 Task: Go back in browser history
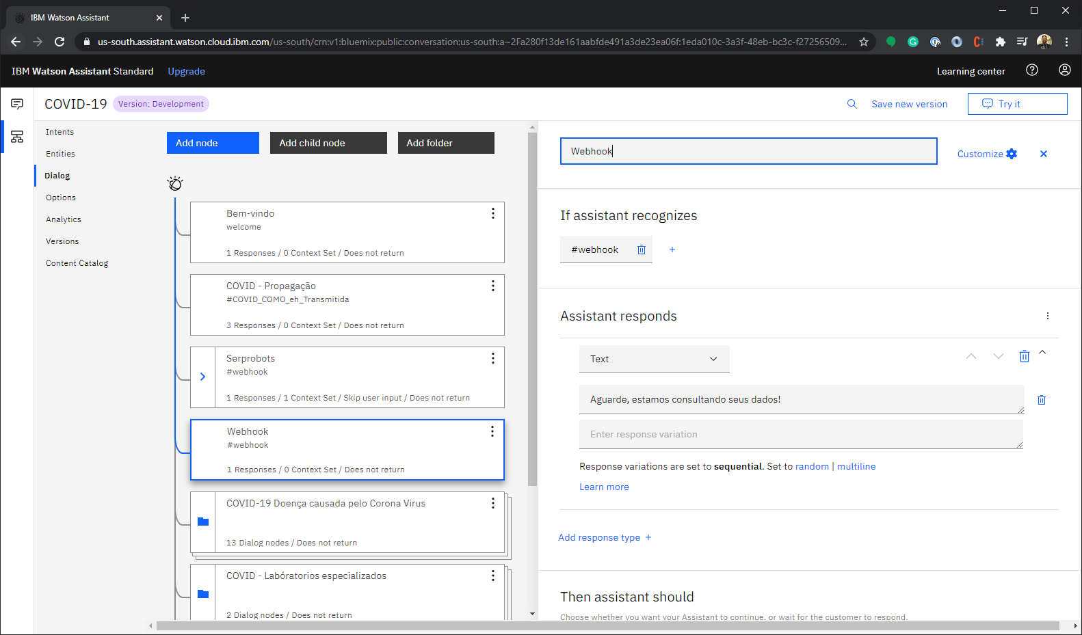(x=16, y=42)
